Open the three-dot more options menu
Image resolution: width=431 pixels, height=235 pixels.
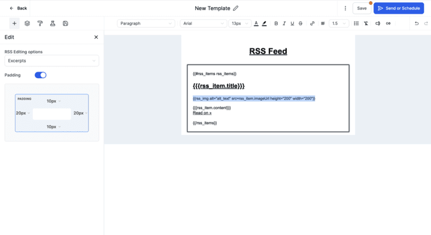click(x=345, y=8)
